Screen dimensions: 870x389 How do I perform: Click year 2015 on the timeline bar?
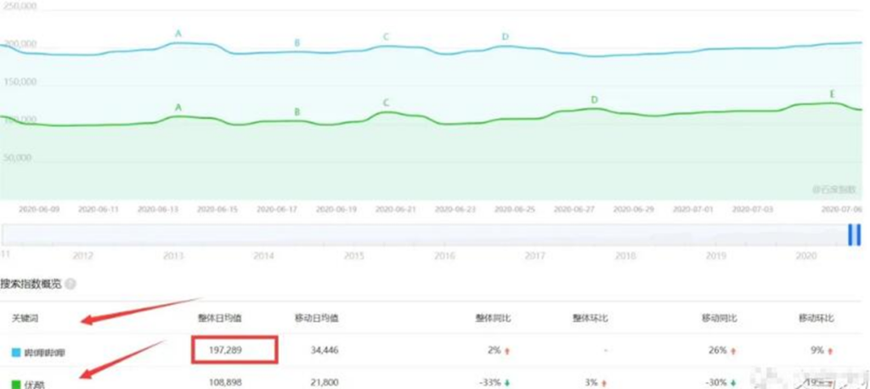pyautogui.click(x=354, y=256)
